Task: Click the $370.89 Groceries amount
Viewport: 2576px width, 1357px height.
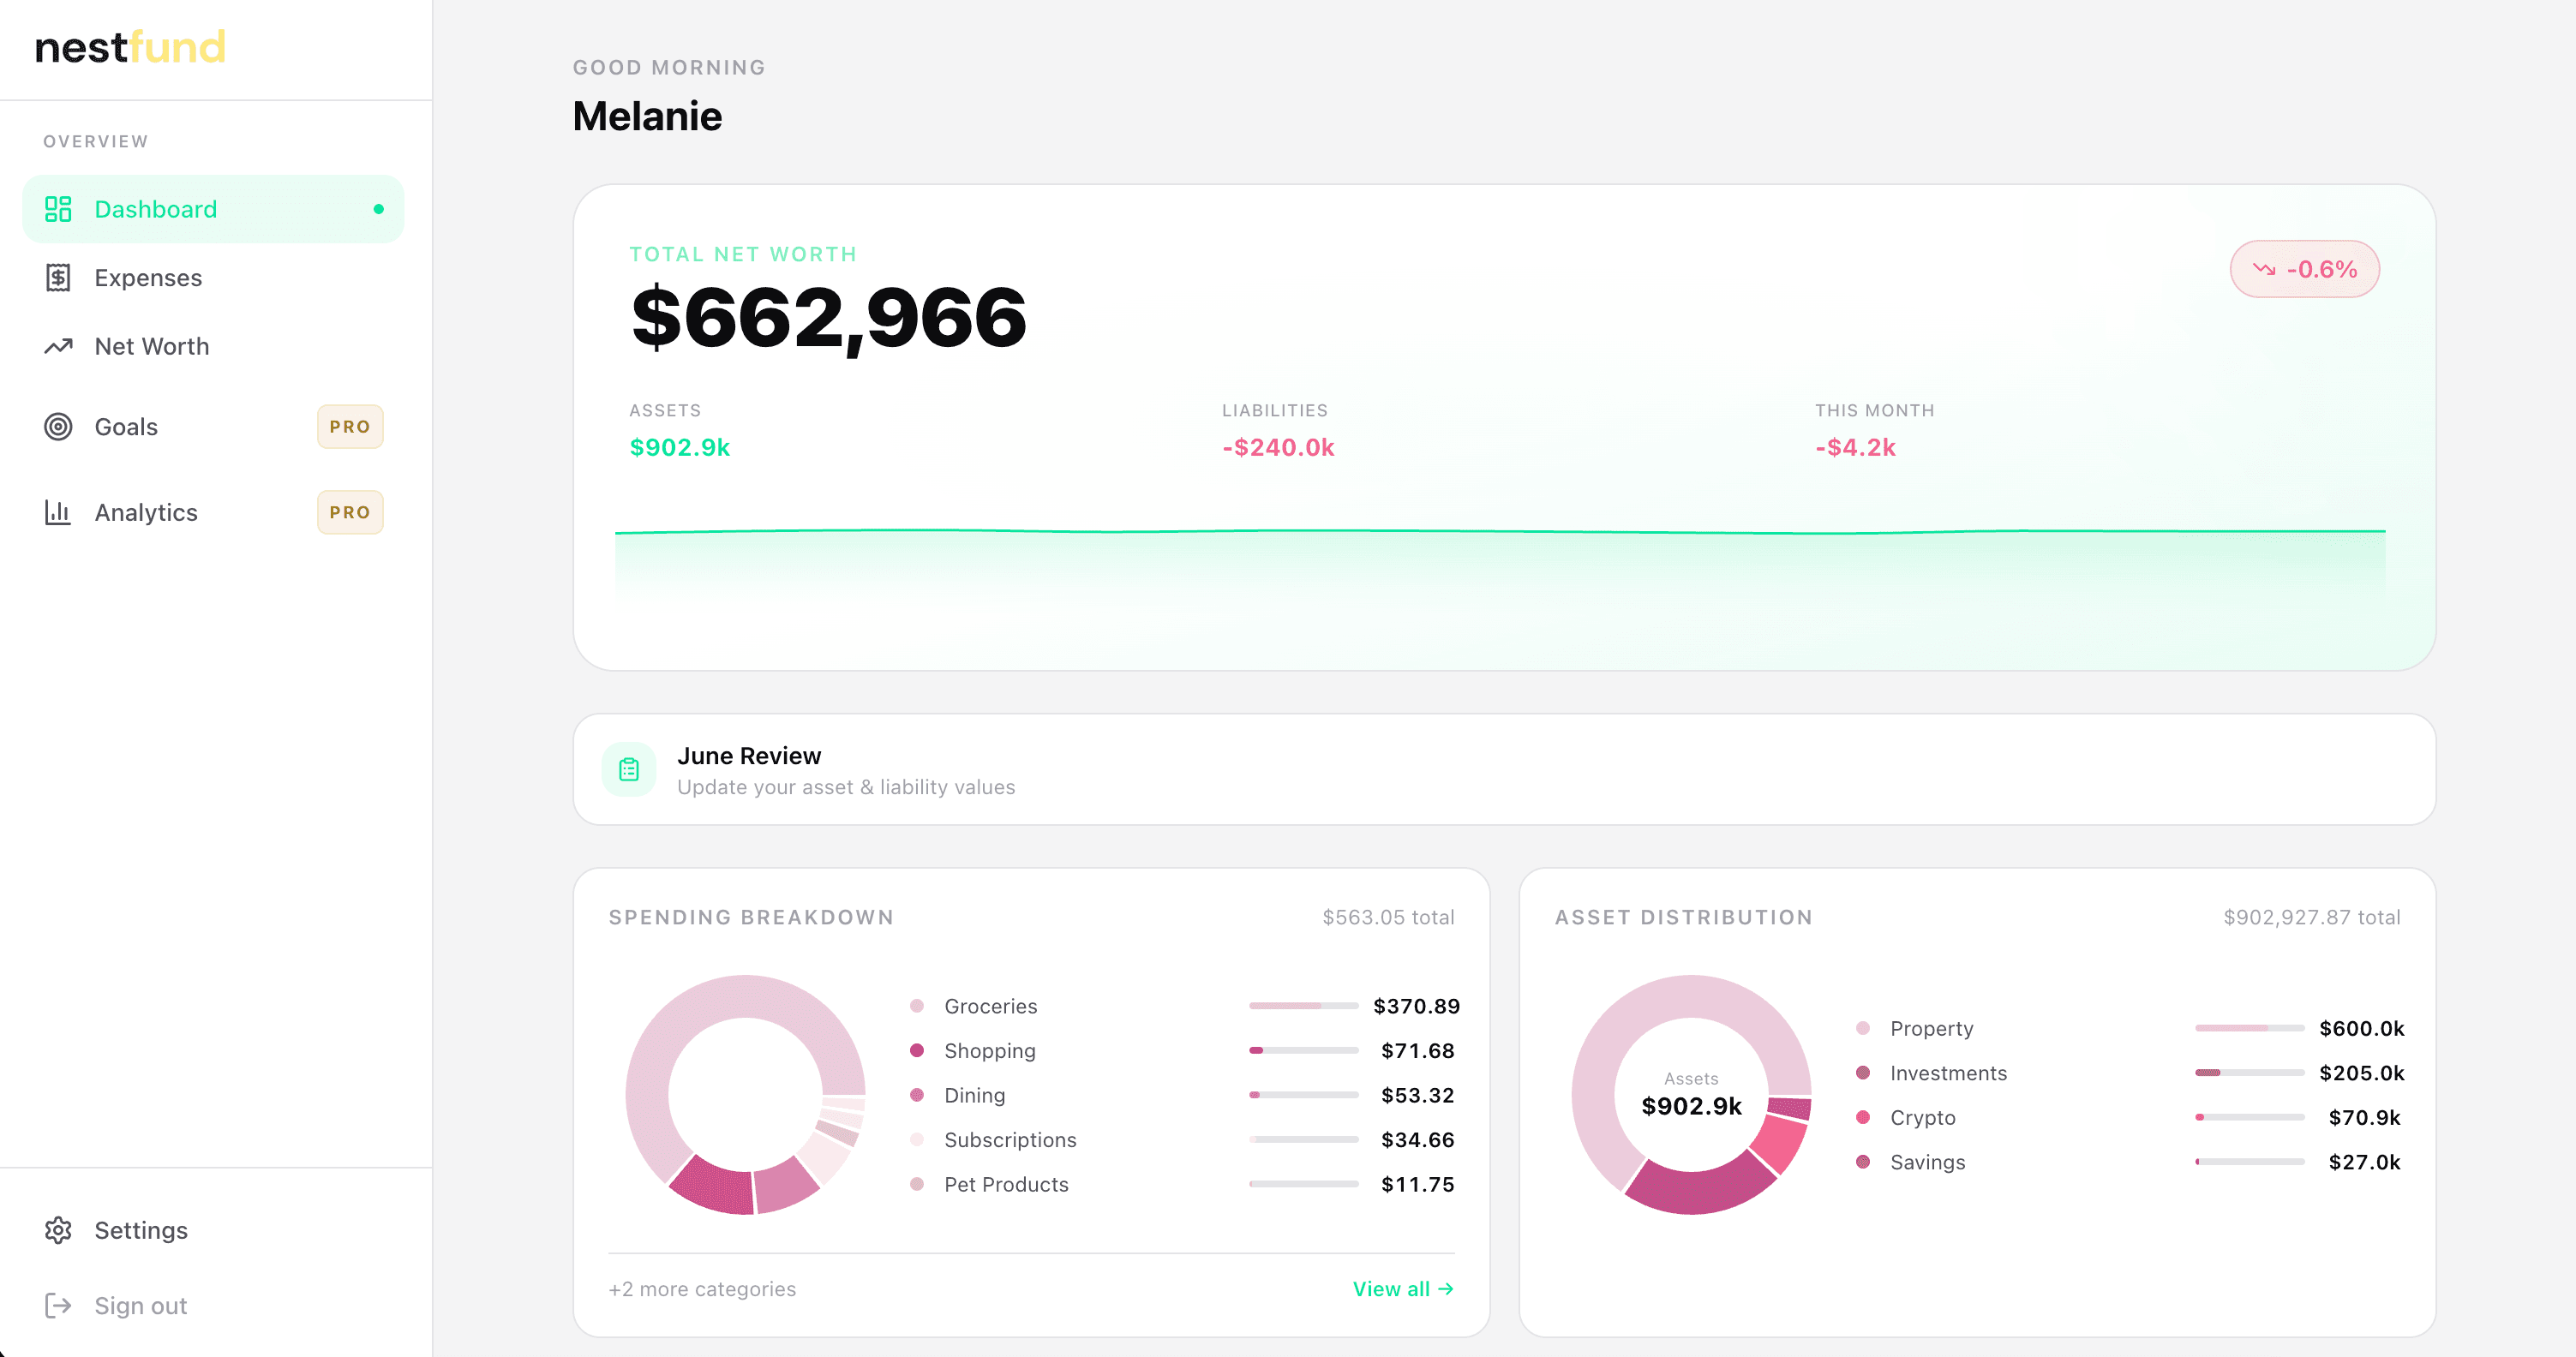Action: tap(1416, 1006)
